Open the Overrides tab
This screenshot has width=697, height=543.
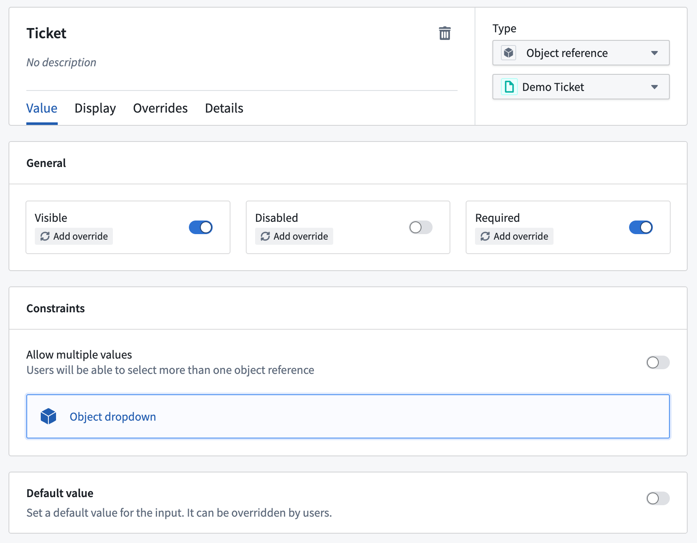coord(160,108)
